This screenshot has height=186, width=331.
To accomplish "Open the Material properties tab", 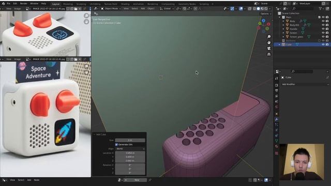I will coord(277,146).
